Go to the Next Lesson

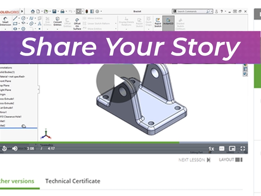[195, 160]
